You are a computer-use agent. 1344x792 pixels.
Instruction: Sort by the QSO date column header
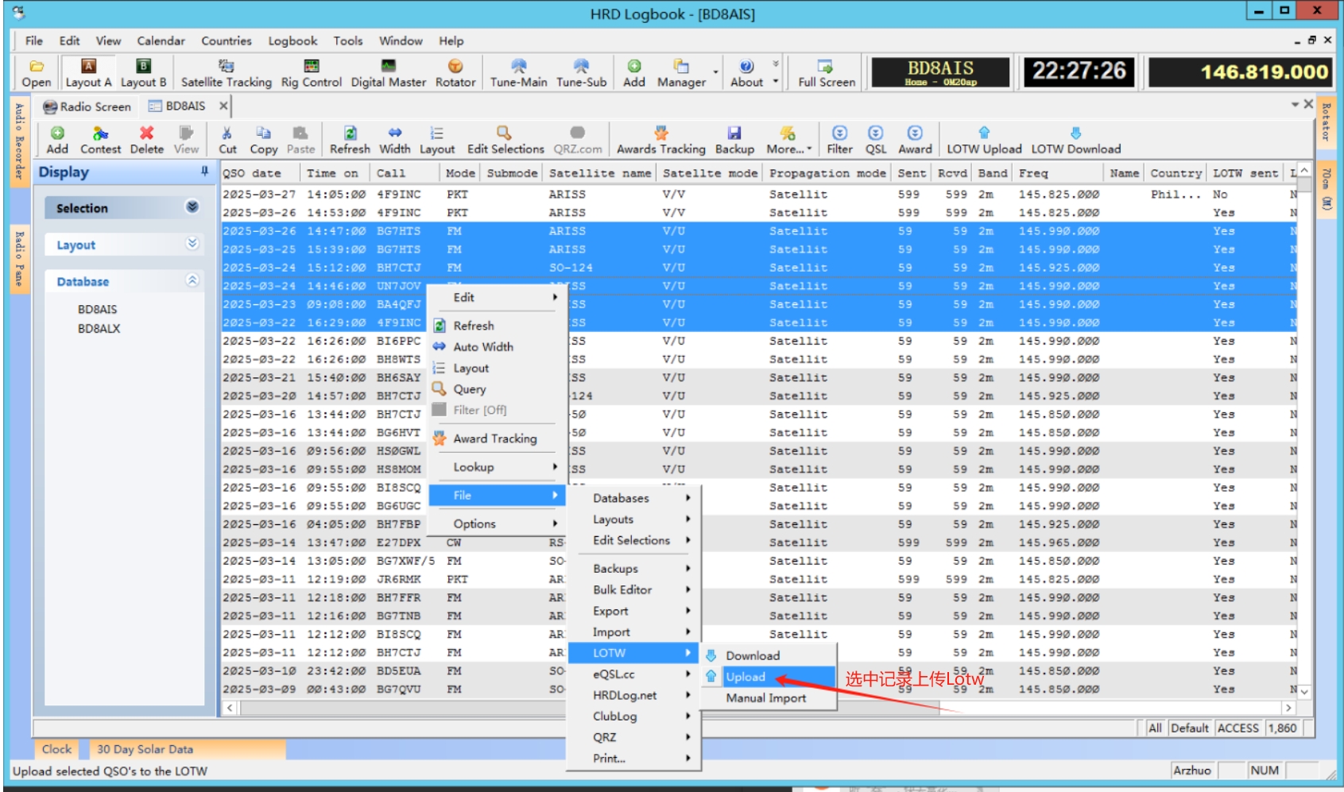pyautogui.click(x=259, y=173)
